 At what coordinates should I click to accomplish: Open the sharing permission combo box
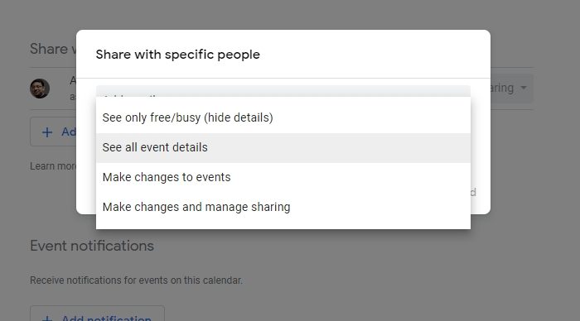[x=511, y=89]
